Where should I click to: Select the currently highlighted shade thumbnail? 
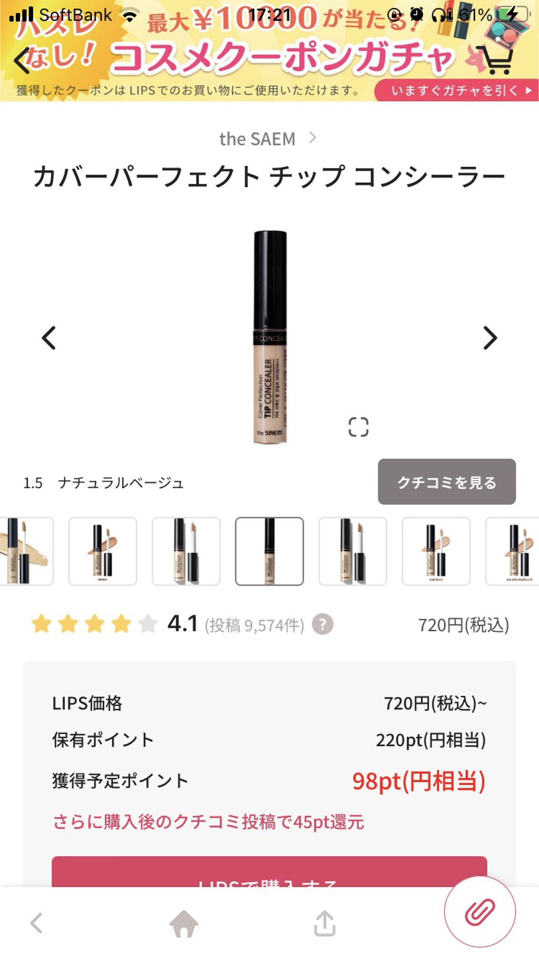click(x=269, y=551)
